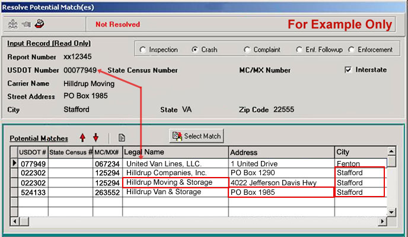Click address cell 4022 Jefferson Davis Hwy
408x237 pixels.
point(282,182)
